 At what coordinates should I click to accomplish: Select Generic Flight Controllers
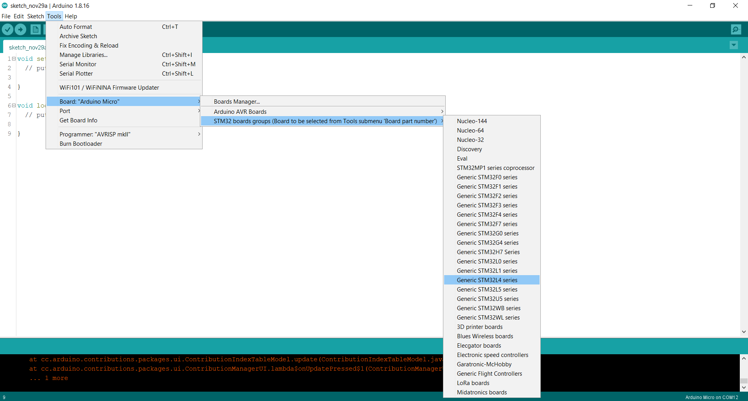(492, 374)
